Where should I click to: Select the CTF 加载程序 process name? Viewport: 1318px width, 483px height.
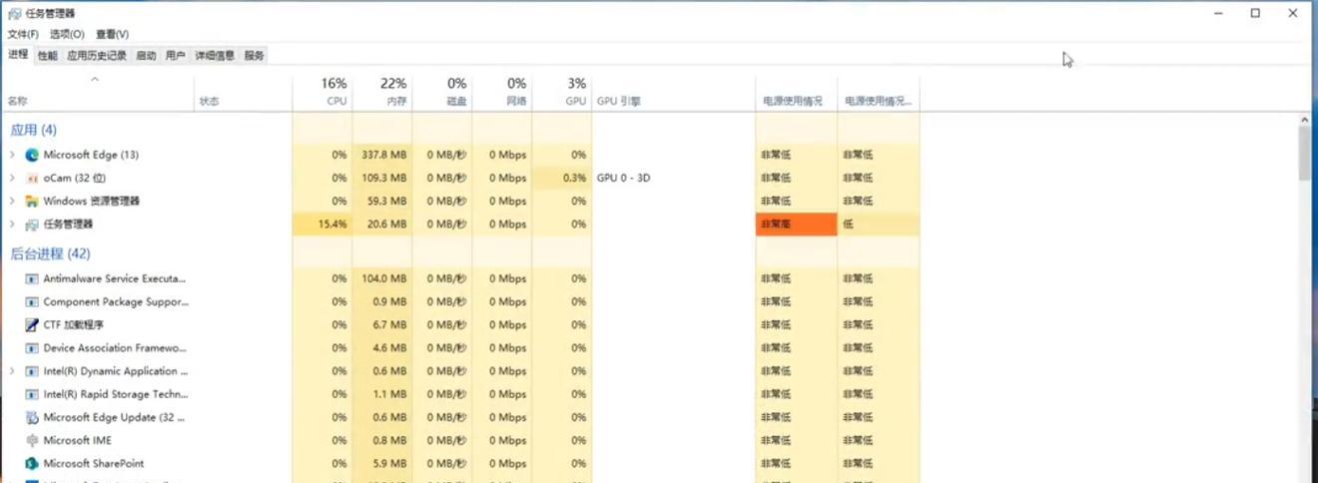pyautogui.click(x=74, y=324)
